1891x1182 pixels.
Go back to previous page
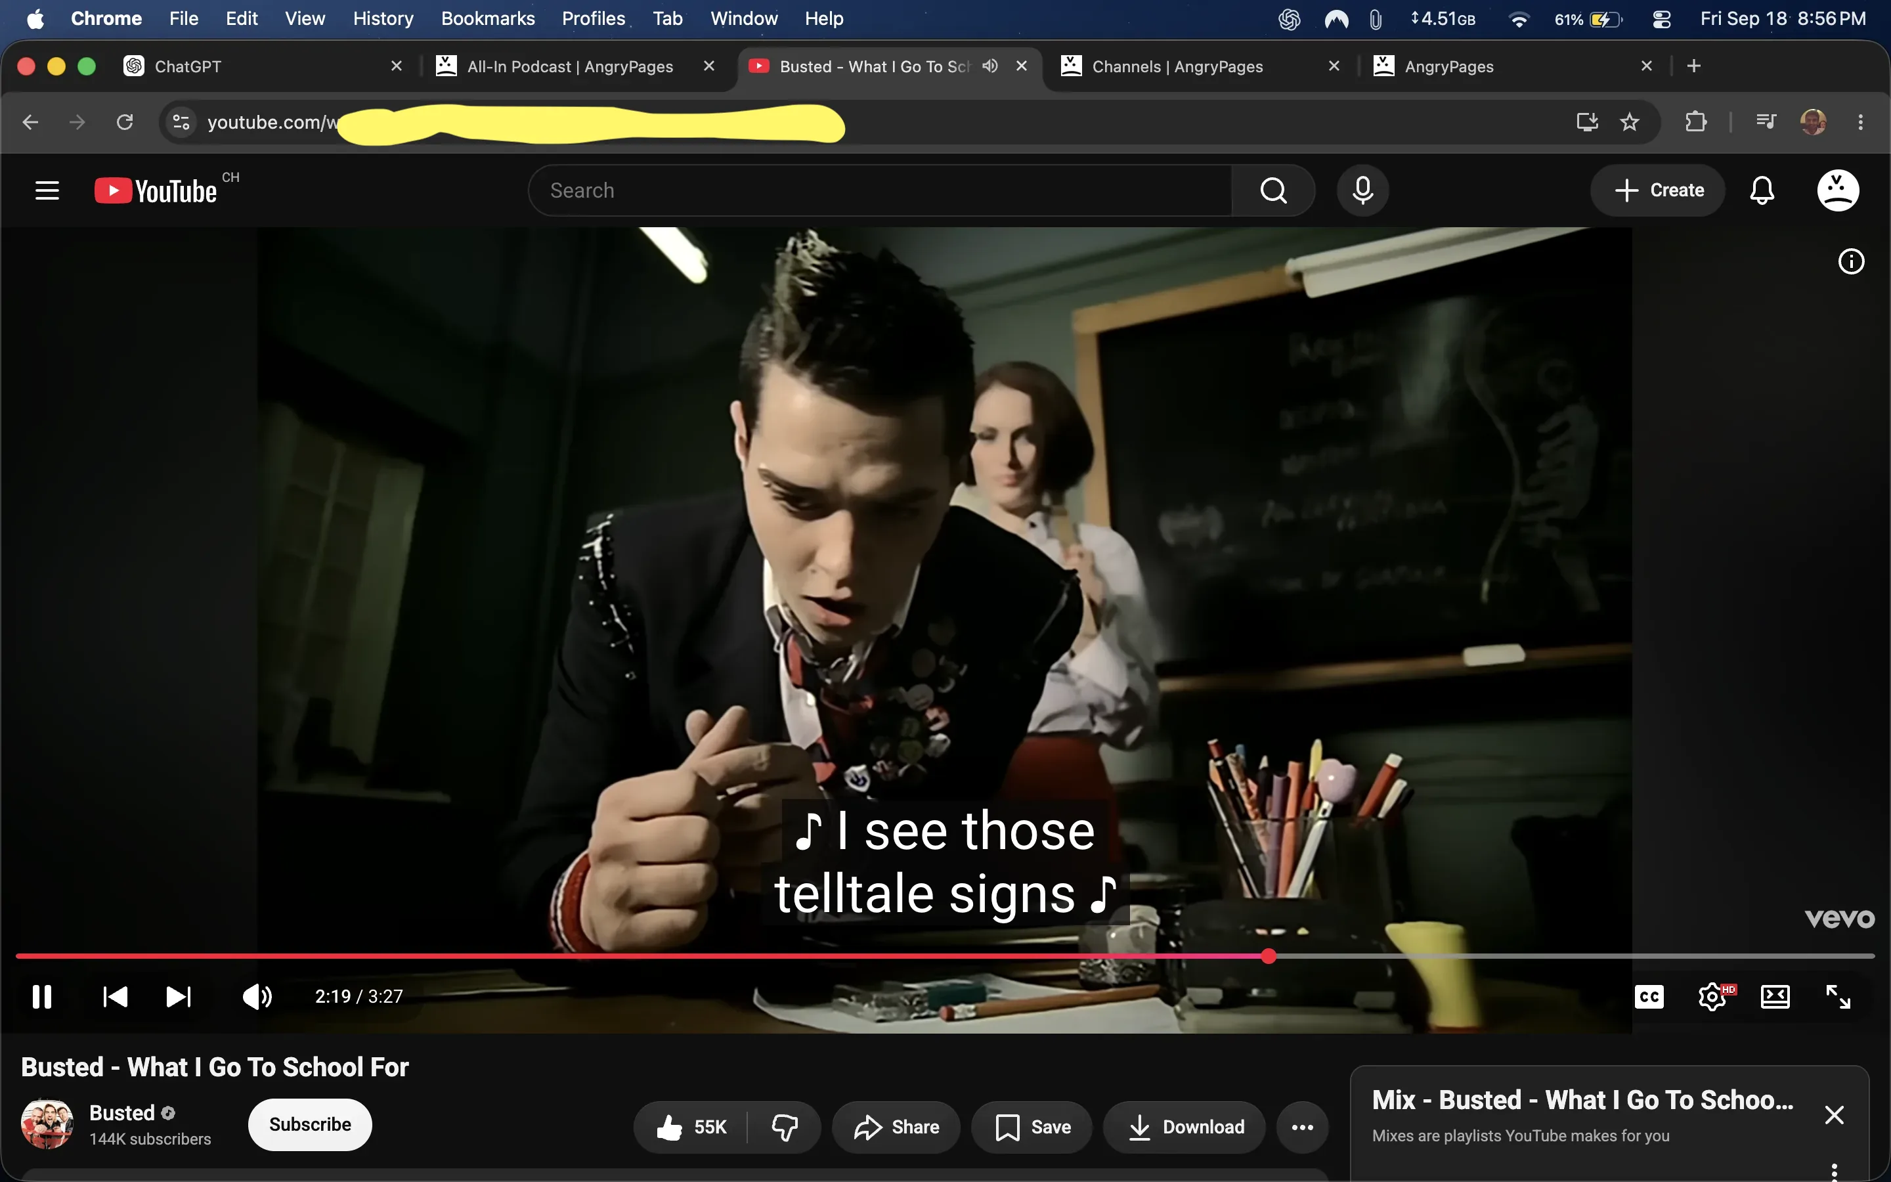(x=30, y=122)
